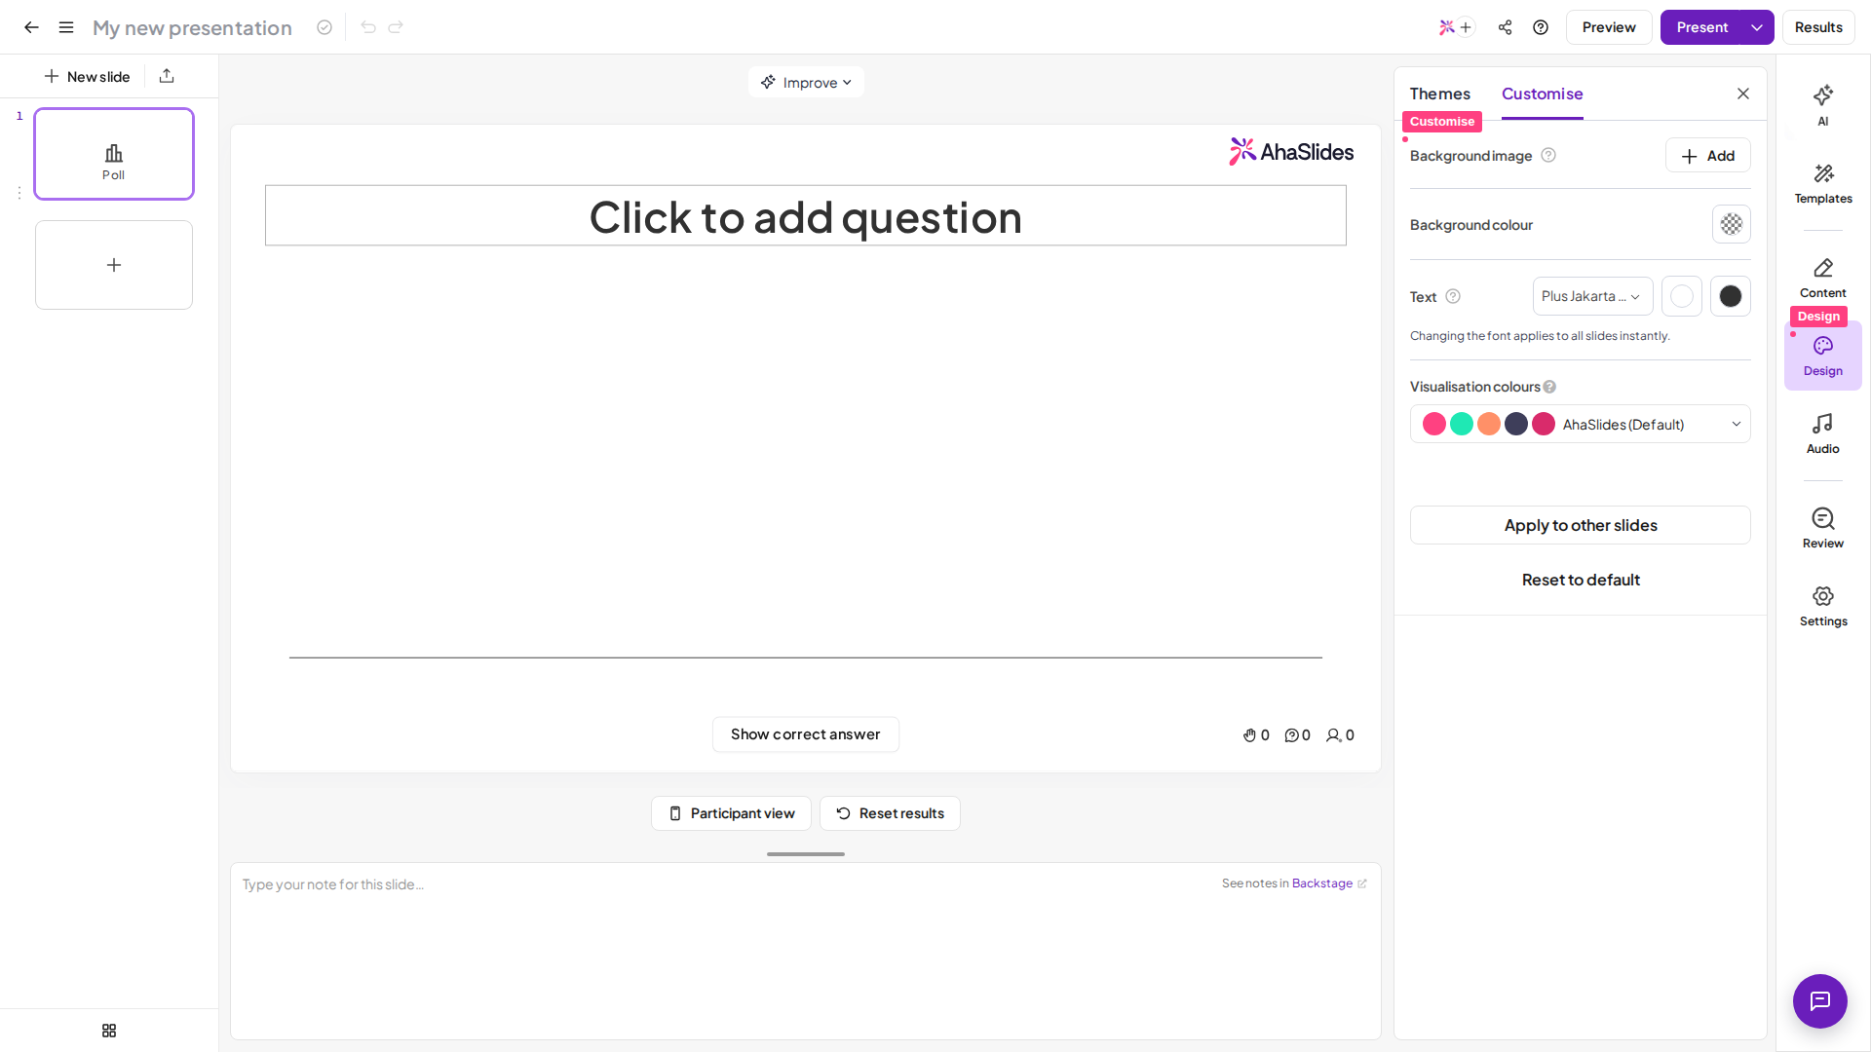The height and width of the screenshot is (1052, 1871).
Task: Click the Background image help icon
Action: [1548, 155]
